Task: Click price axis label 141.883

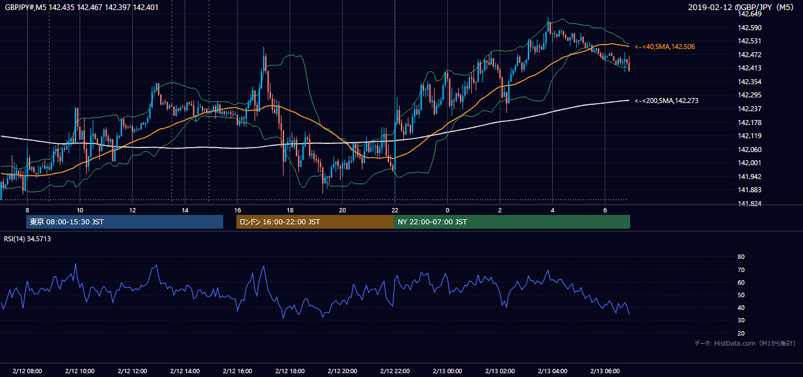Action: pyautogui.click(x=749, y=190)
